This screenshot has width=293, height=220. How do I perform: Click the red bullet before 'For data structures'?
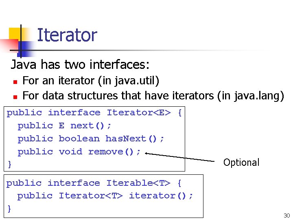(15, 97)
